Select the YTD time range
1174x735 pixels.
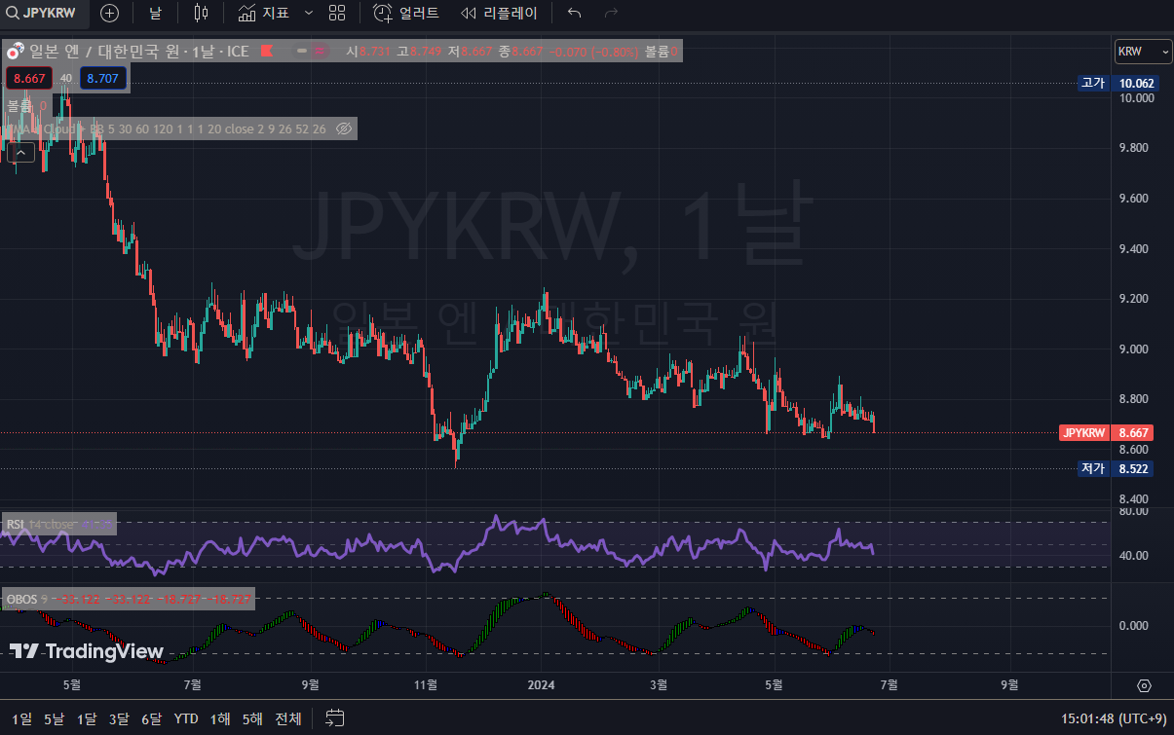186,718
